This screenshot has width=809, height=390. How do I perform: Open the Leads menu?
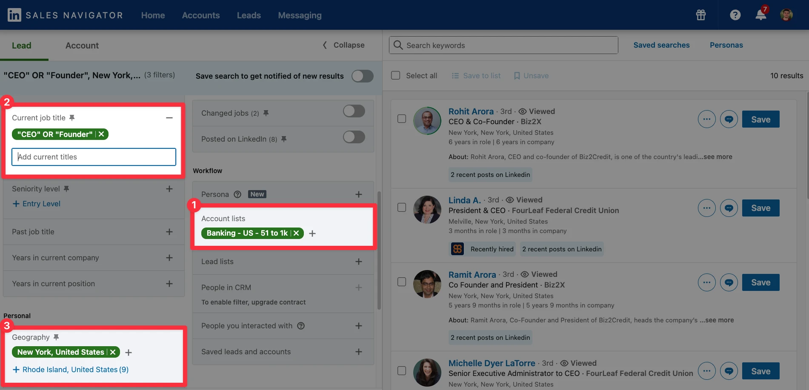(249, 15)
